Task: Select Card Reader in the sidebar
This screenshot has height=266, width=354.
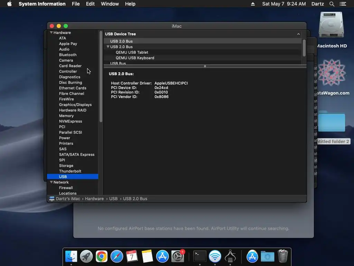Action: pos(70,66)
